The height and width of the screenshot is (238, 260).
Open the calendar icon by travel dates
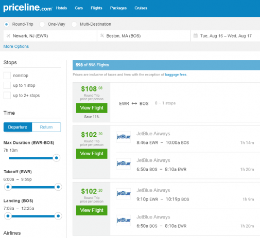(x=196, y=35)
